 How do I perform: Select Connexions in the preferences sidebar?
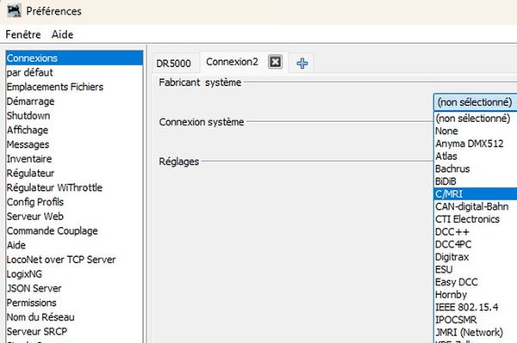(74, 58)
